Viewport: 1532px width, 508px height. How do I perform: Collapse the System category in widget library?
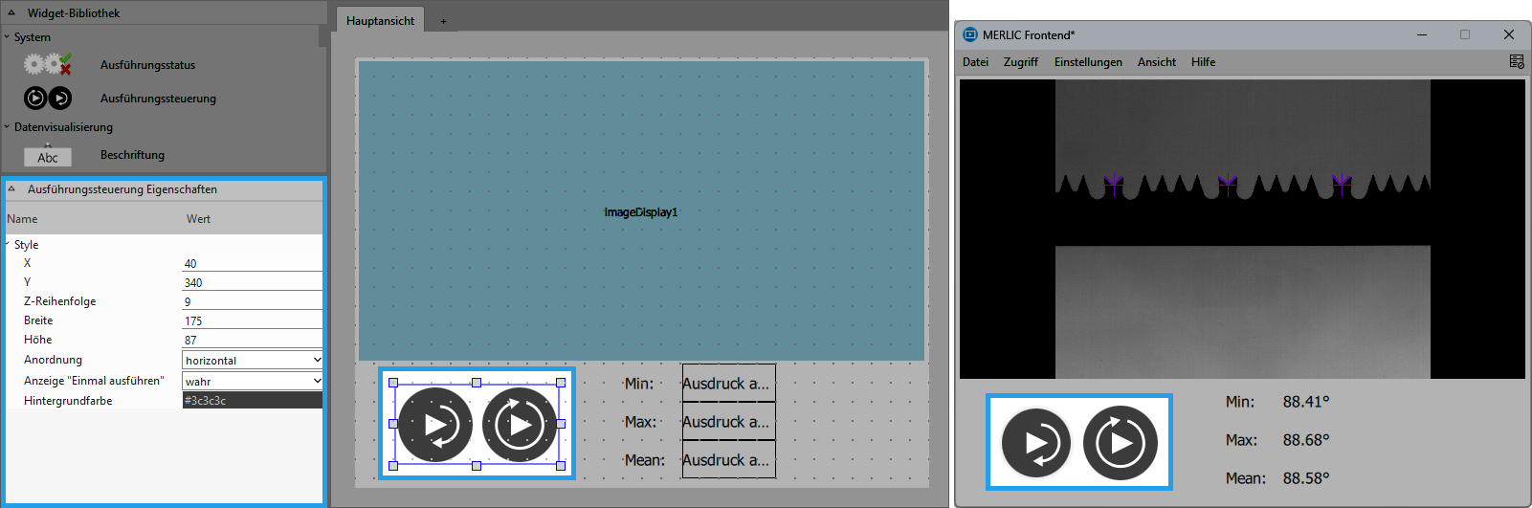(8, 37)
